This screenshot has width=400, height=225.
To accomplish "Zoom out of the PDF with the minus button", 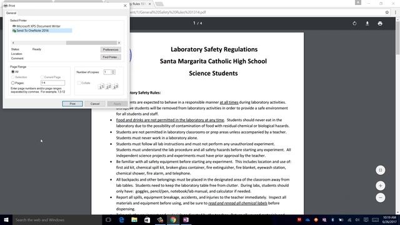I will click(381, 197).
